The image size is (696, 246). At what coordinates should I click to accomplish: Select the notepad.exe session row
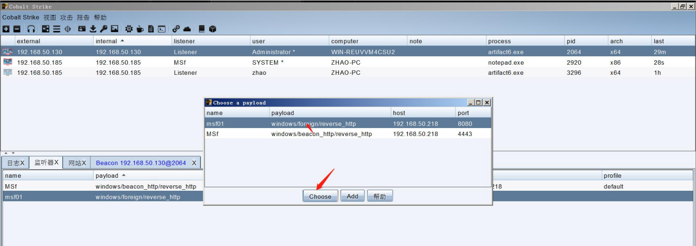point(348,62)
